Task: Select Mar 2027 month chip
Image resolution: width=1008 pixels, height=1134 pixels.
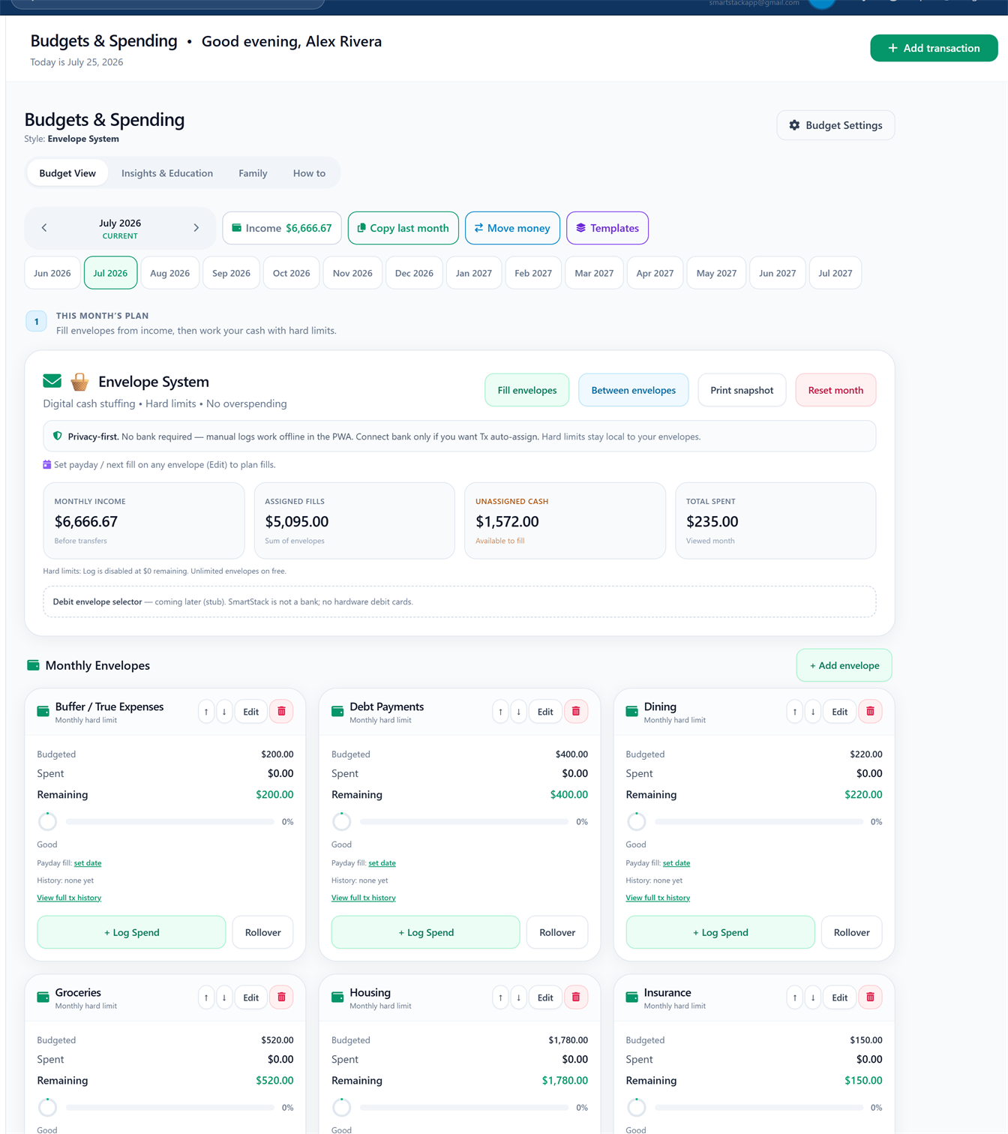Action: 594,273
